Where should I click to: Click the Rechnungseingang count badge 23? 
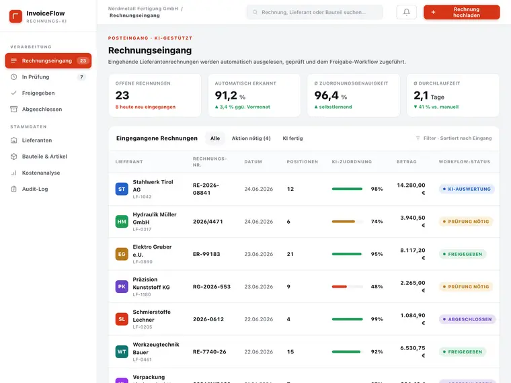coord(83,60)
